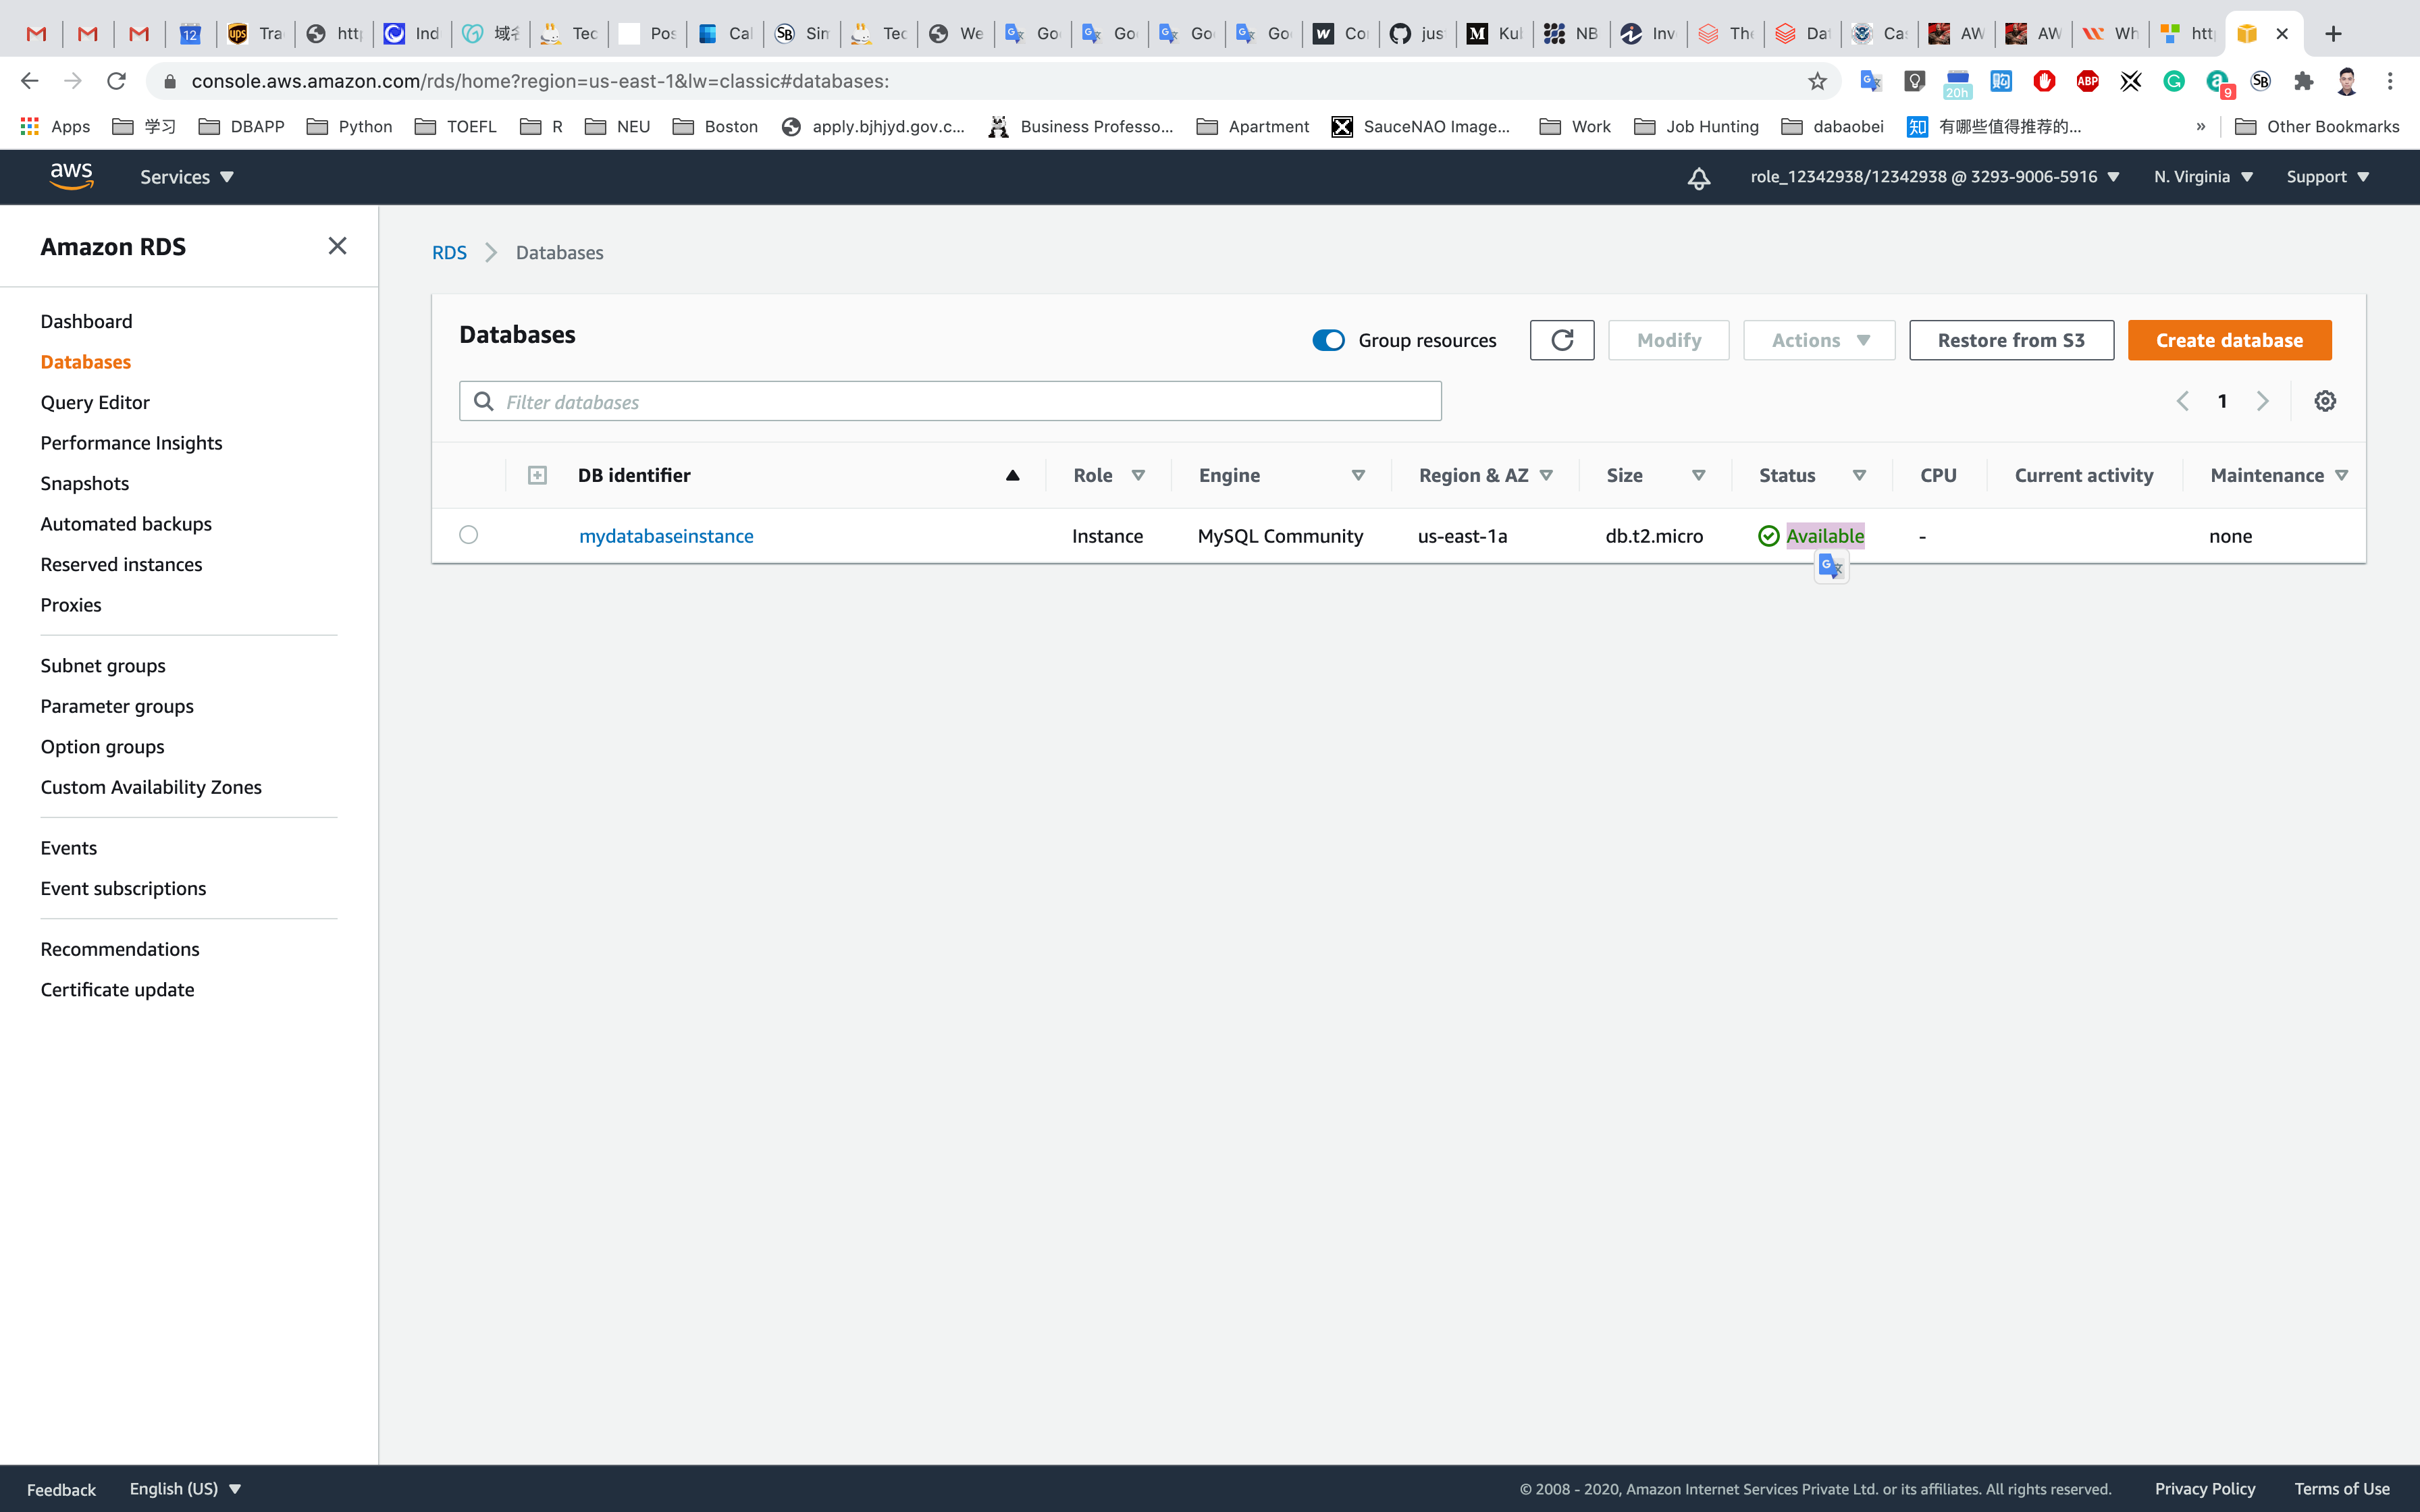Open the notifications bell icon
This screenshot has height=1512, width=2420.
(x=1698, y=178)
